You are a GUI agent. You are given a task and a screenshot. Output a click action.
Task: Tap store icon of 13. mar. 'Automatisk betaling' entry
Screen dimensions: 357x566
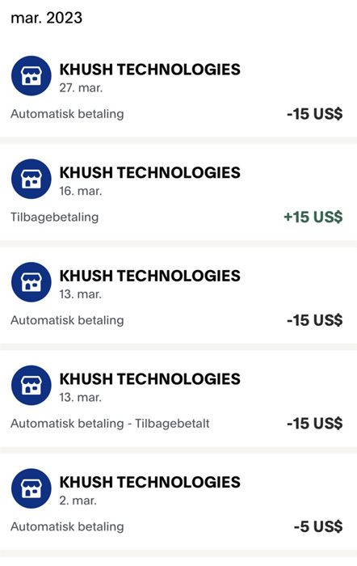point(31,282)
